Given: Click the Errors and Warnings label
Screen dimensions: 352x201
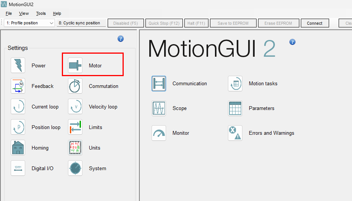Looking at the screenshot, I should pos(271,133).
